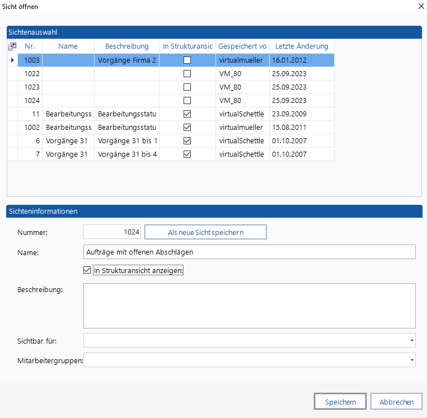This screenshot has width=427, height=418.
Task: Cancel with the Abbrechen button
Action: pyautogui.click(x=396, y=402)
